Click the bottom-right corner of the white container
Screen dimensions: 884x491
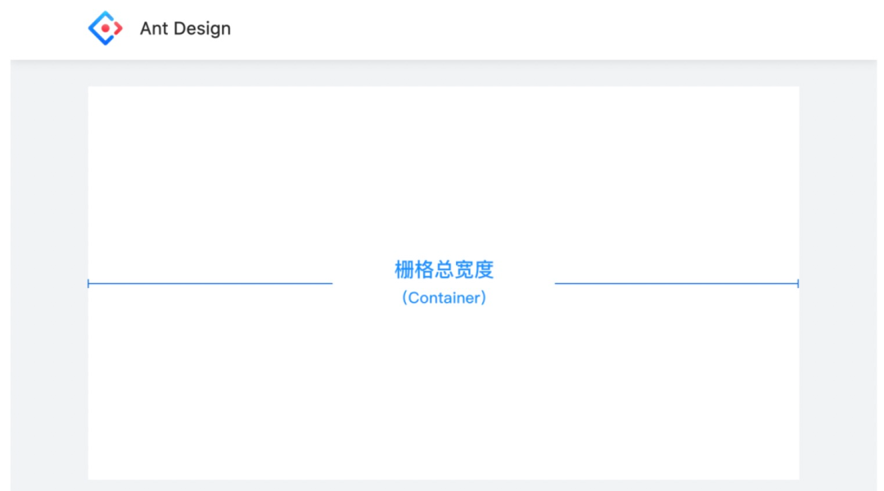click(x=796, y=476)
